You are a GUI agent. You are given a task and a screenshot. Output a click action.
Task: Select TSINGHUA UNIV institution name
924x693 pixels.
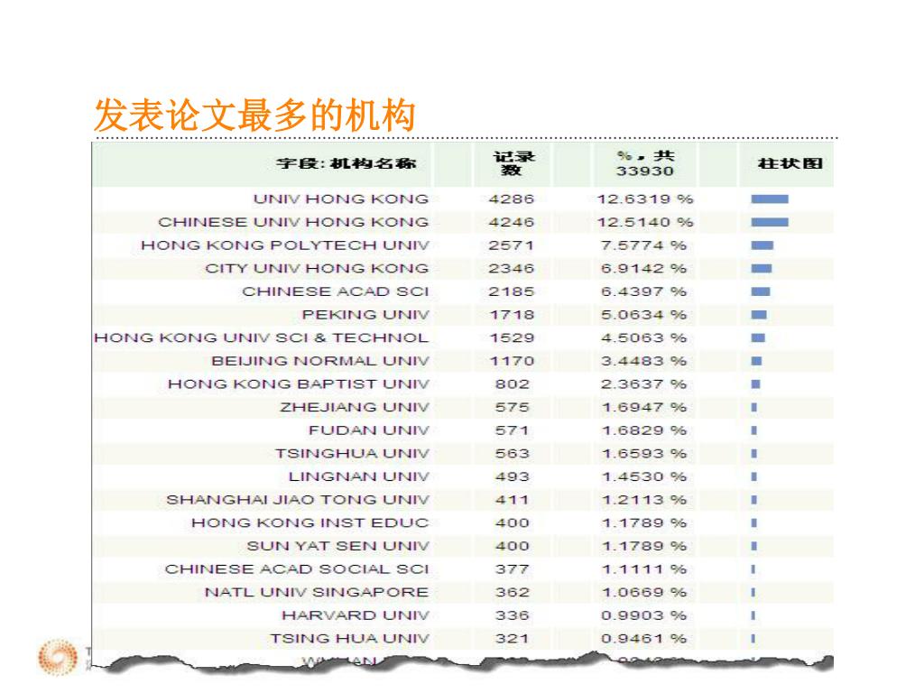click(352, 453)
